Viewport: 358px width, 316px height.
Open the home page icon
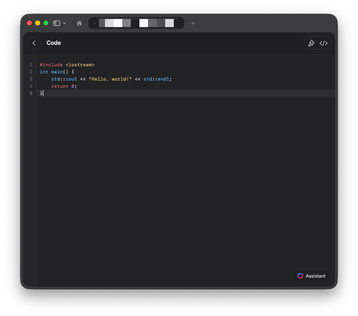coord(79,23)
